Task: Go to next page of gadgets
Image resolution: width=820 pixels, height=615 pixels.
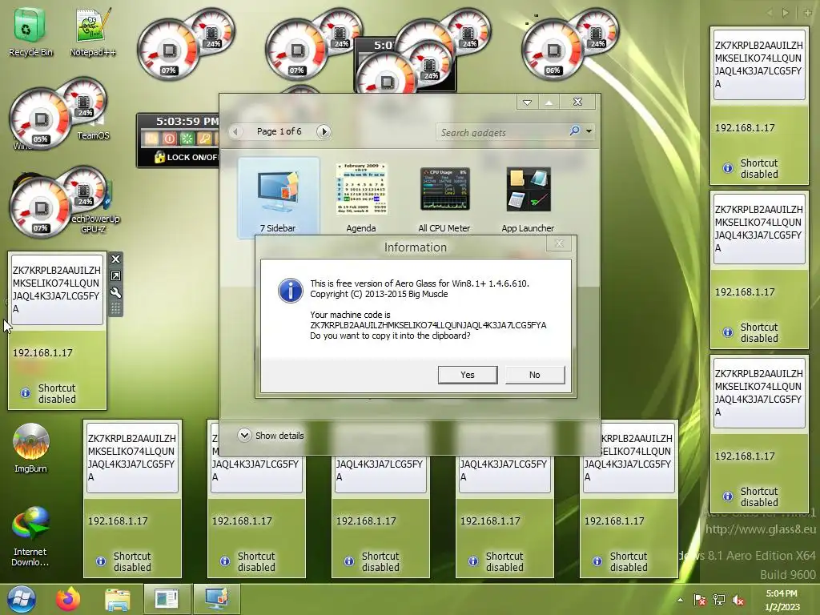Action: point(324,131)
